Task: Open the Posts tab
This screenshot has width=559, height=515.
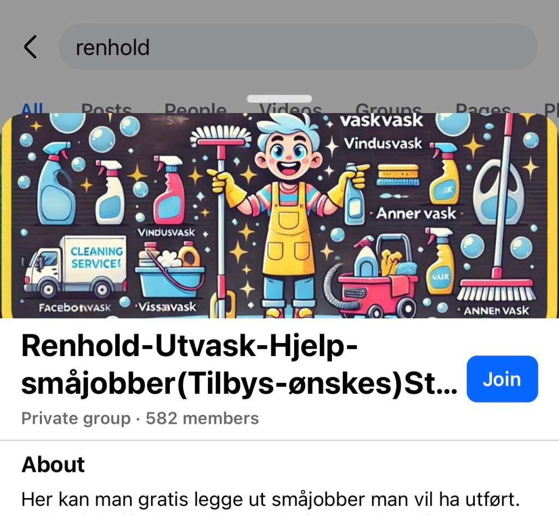Action: pos(106,108)
